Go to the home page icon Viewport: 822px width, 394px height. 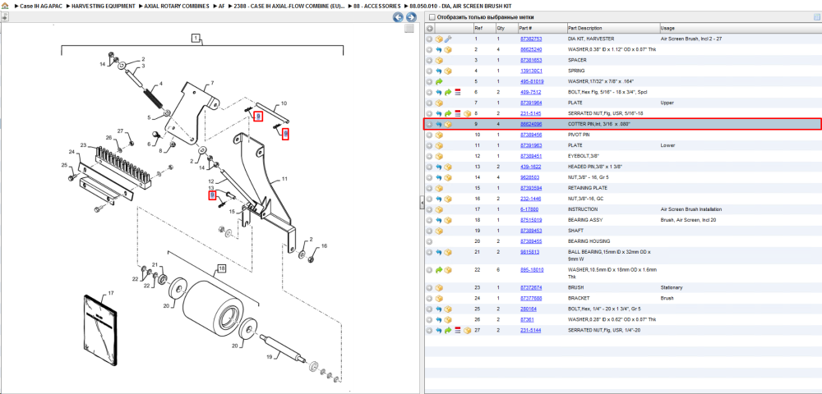pyautogui.click(x=5, y=6)
